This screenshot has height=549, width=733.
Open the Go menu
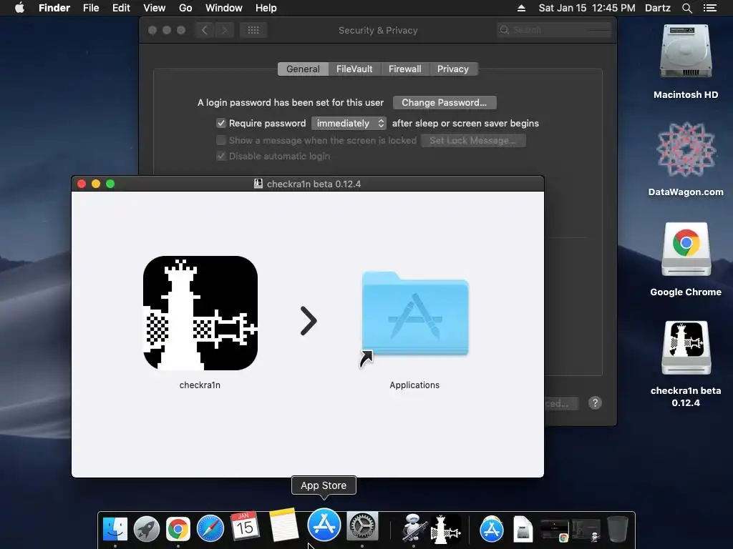185,8
